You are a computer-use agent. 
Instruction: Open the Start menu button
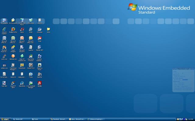pos(5,119)
